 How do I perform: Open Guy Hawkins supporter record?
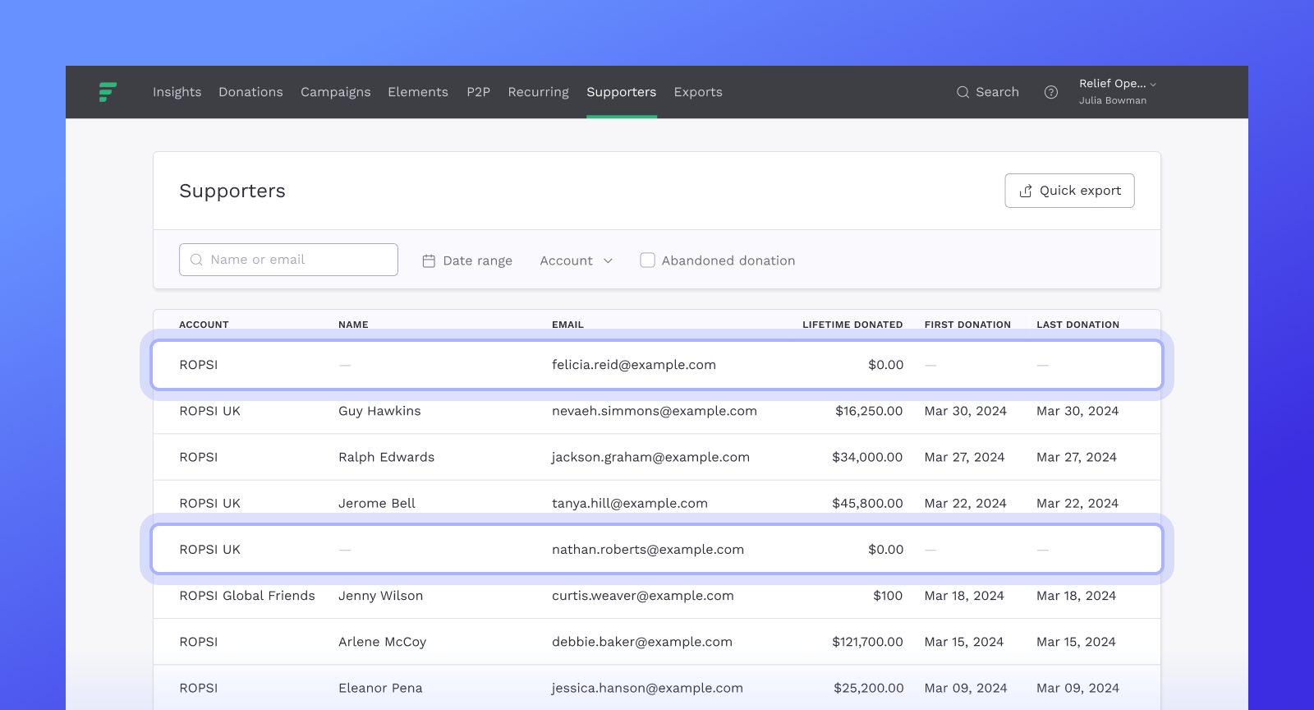tap(379, 411)
